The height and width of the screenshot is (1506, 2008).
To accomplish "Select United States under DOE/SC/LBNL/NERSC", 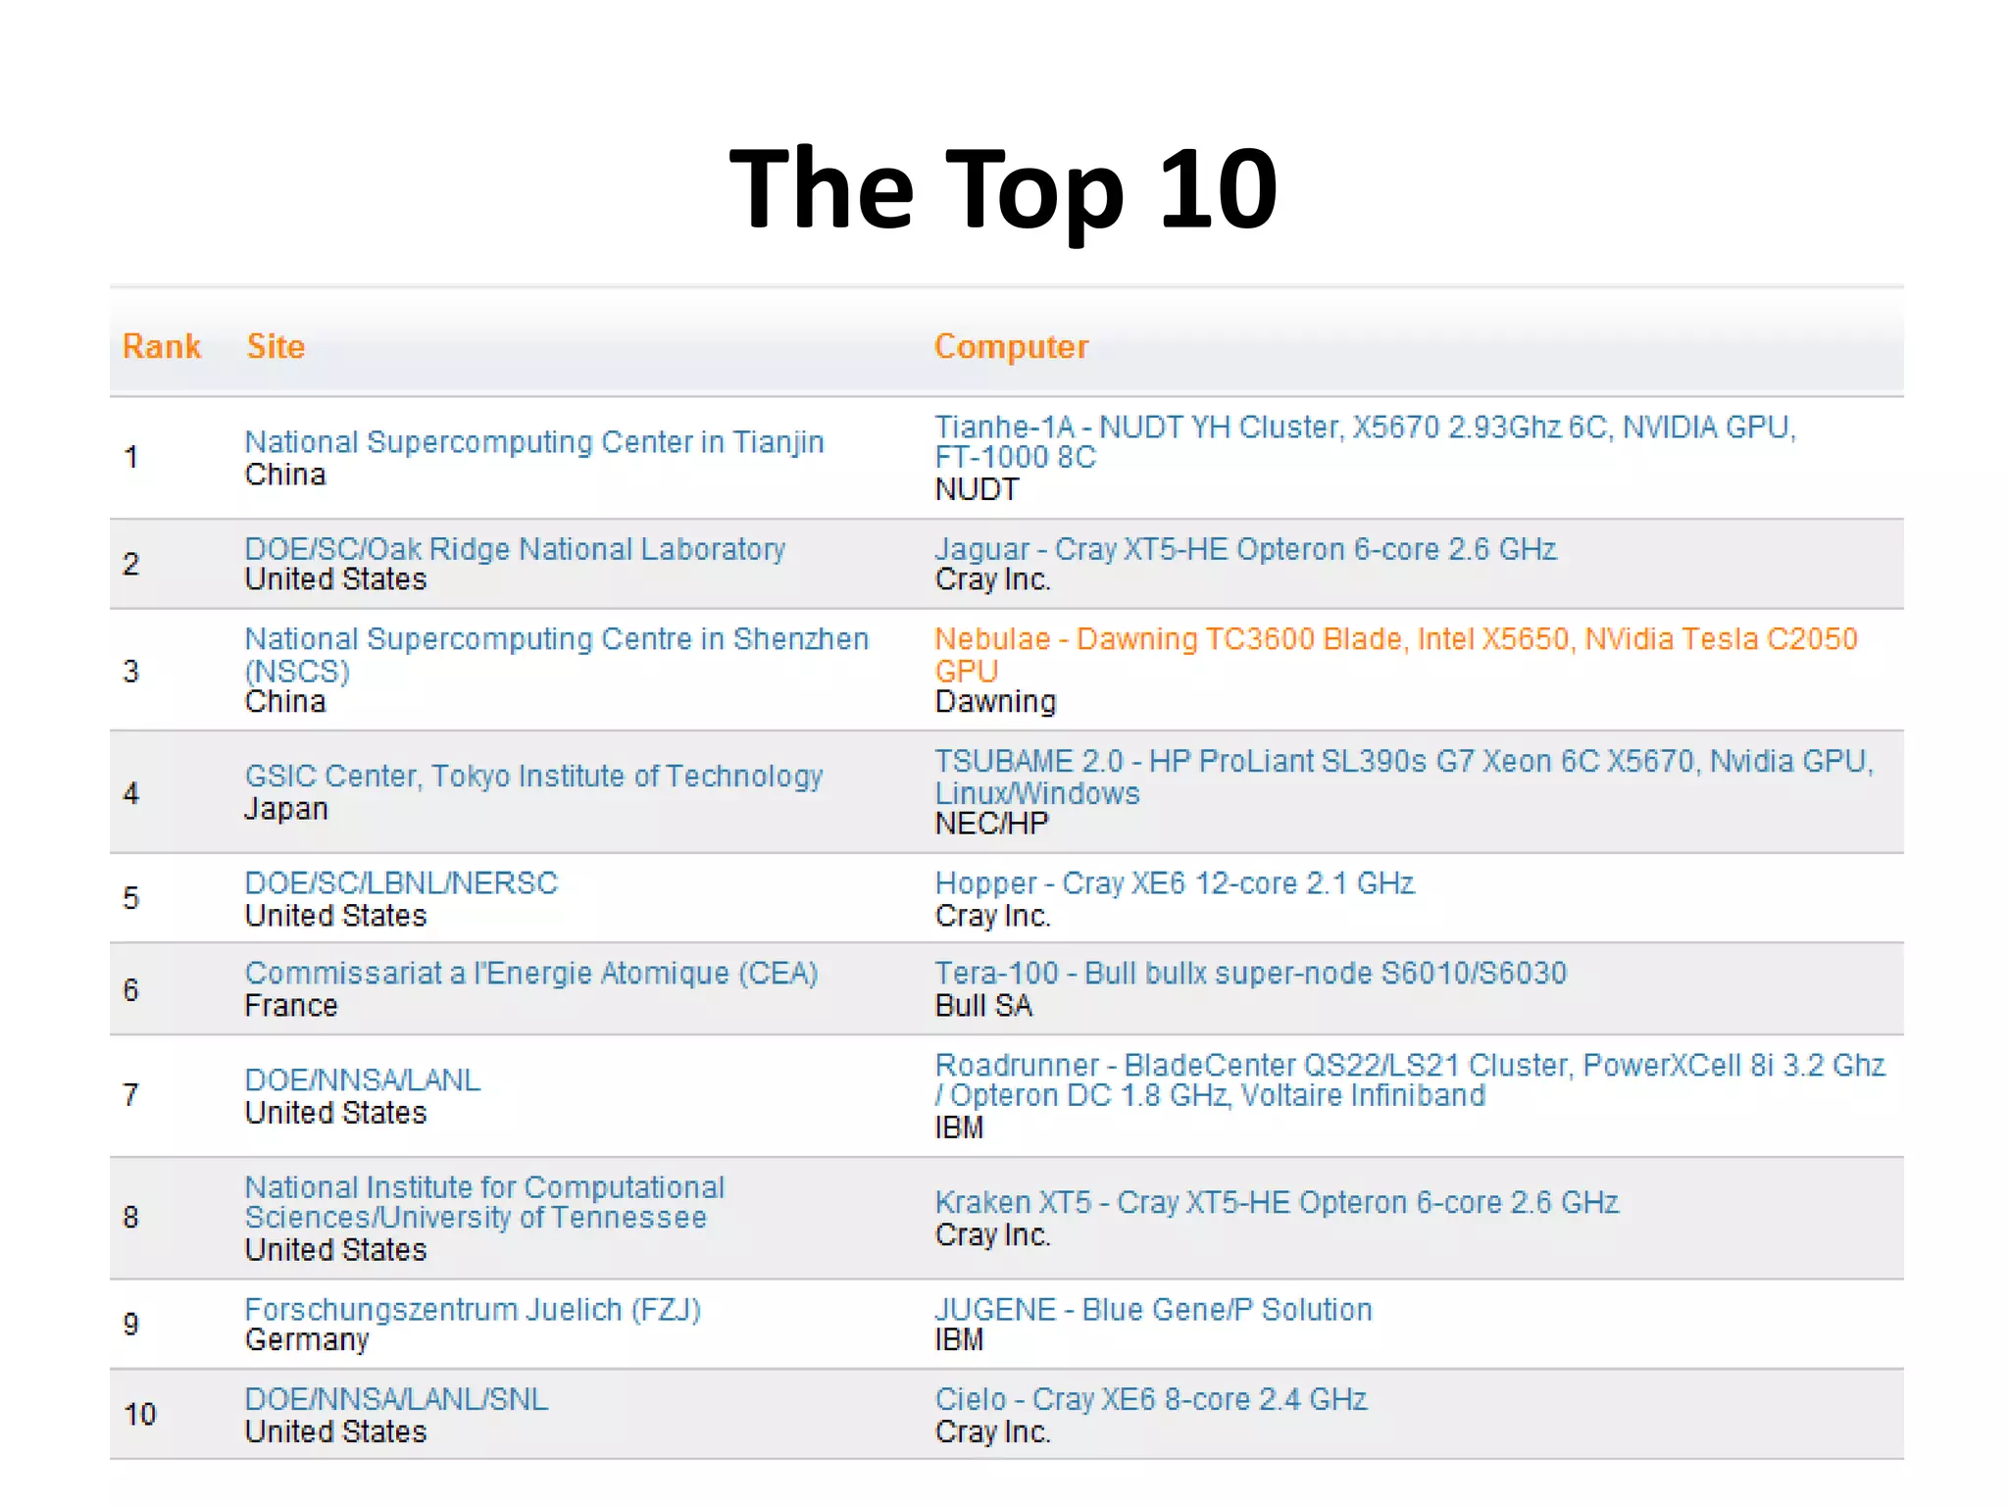I will (x=336, y=916).
